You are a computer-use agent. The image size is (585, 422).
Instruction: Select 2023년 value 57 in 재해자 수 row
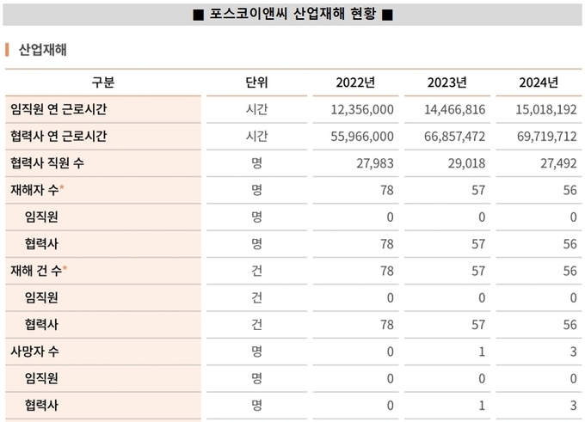tap(478, 190)
